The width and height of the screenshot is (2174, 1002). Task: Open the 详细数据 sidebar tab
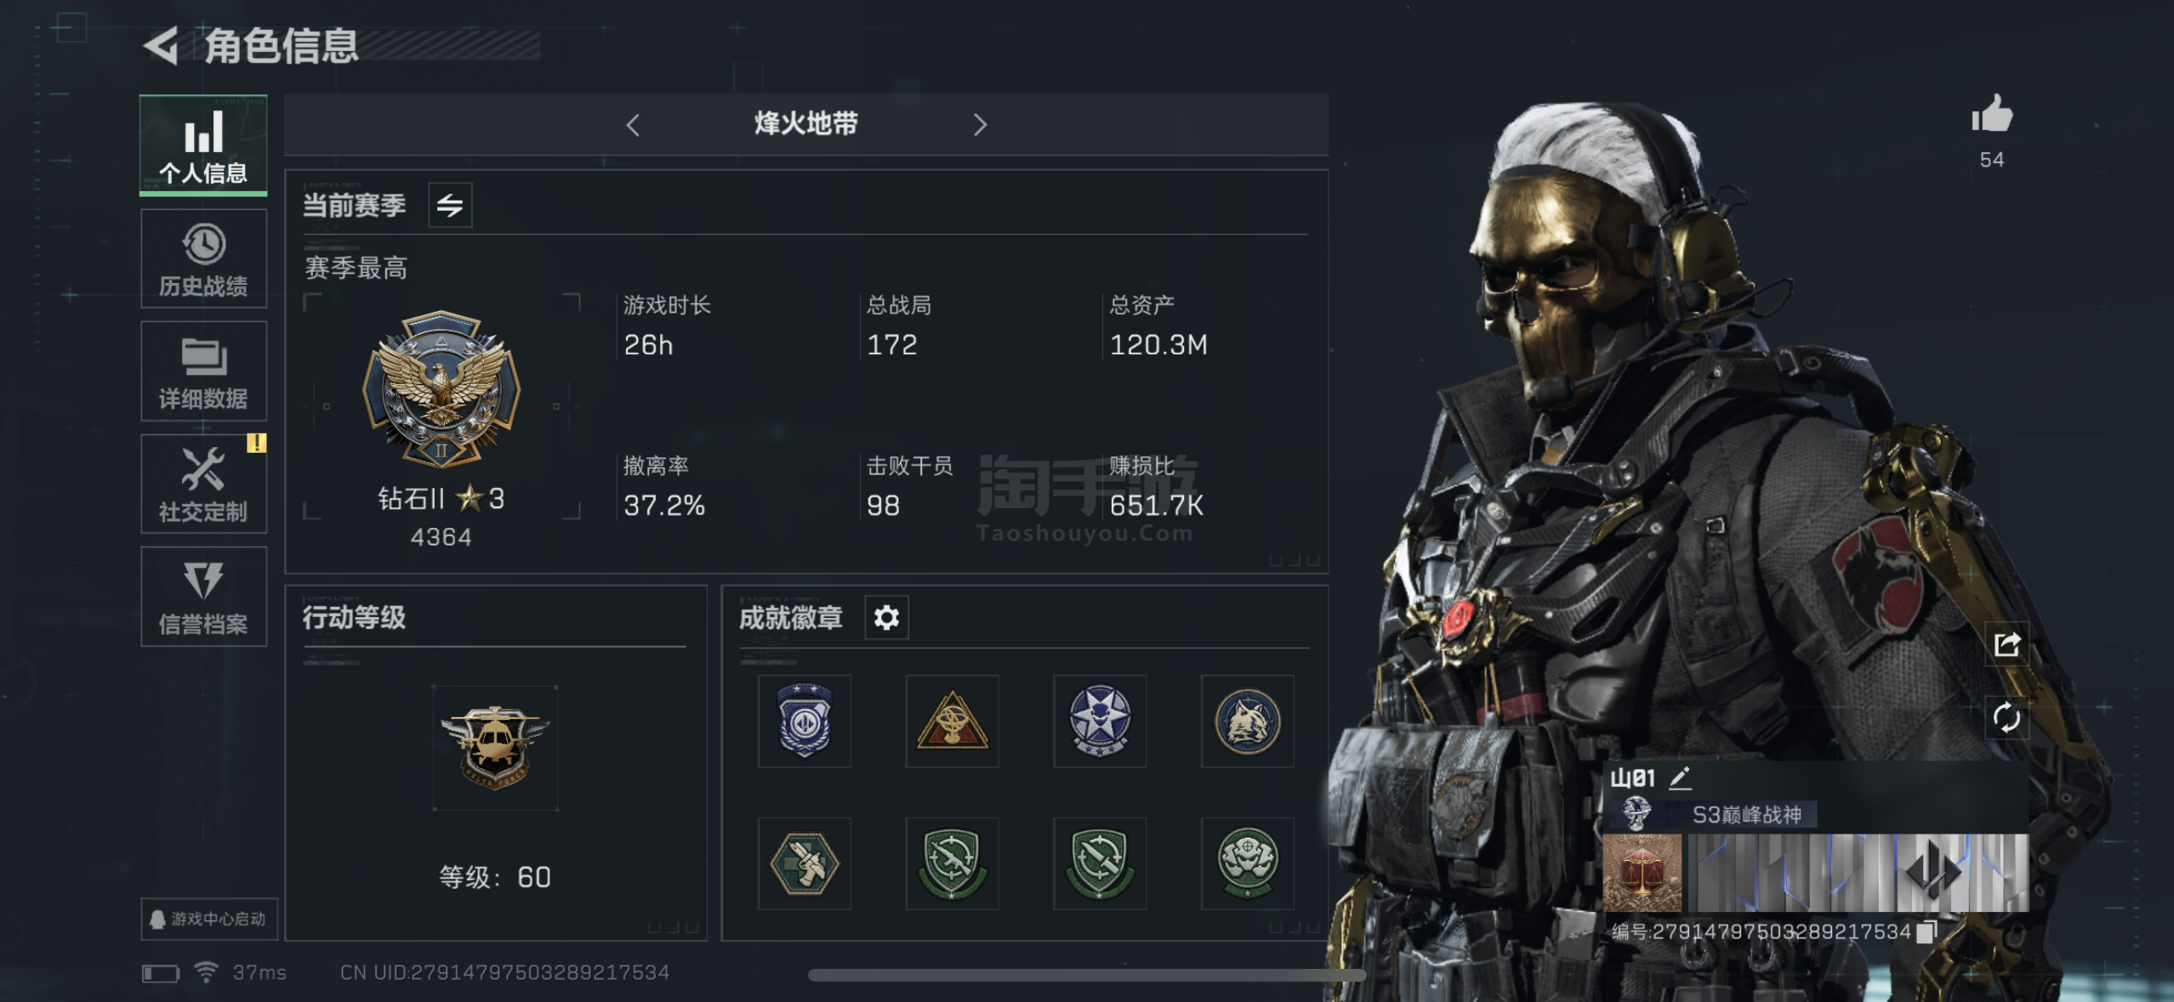(203, 371)
